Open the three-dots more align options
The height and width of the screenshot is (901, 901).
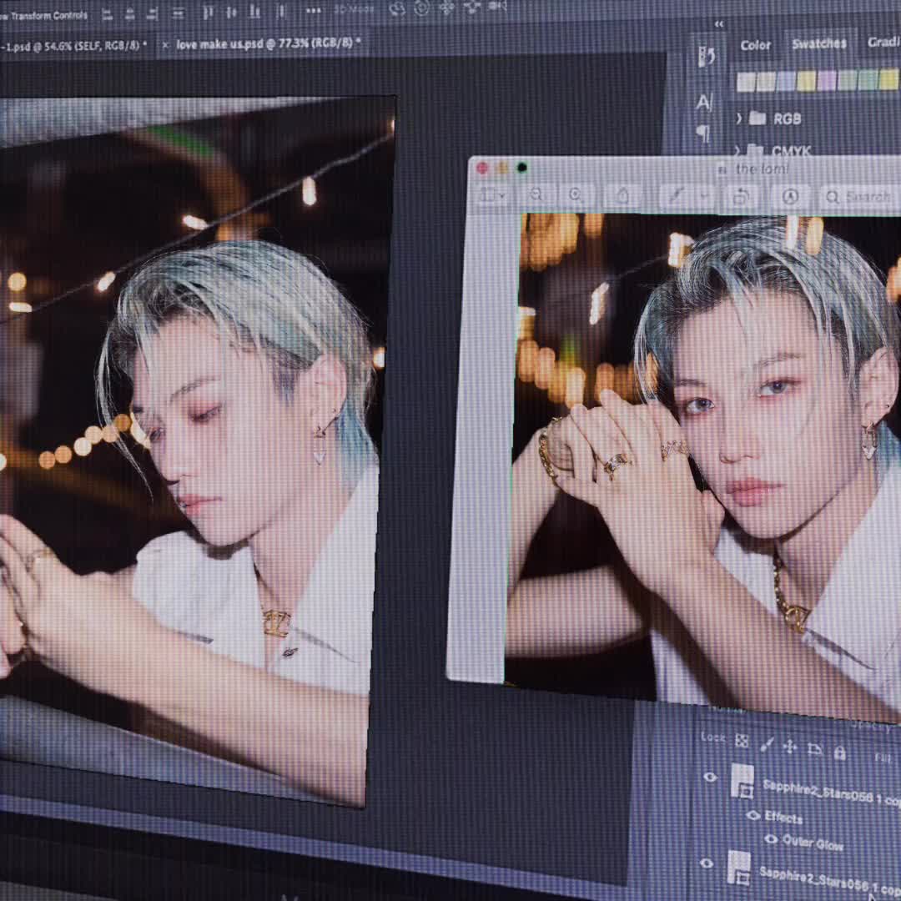coord(313,10)
